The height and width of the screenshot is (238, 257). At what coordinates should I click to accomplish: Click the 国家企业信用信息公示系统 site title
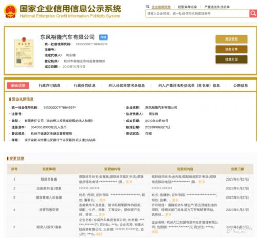[70, 9]
